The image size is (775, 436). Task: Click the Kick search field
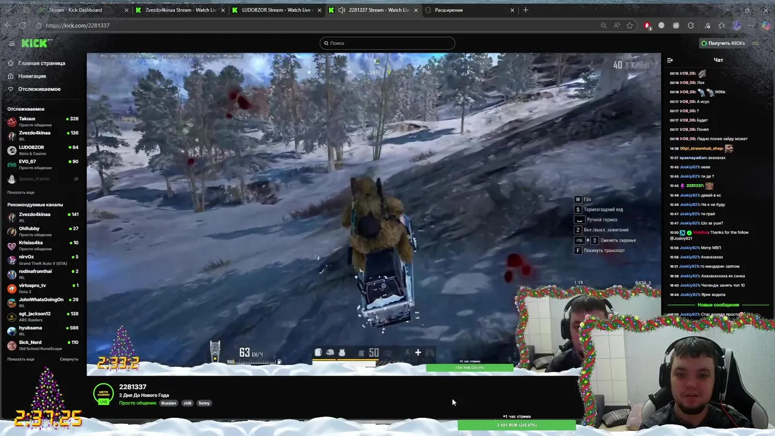pos(387,43)
